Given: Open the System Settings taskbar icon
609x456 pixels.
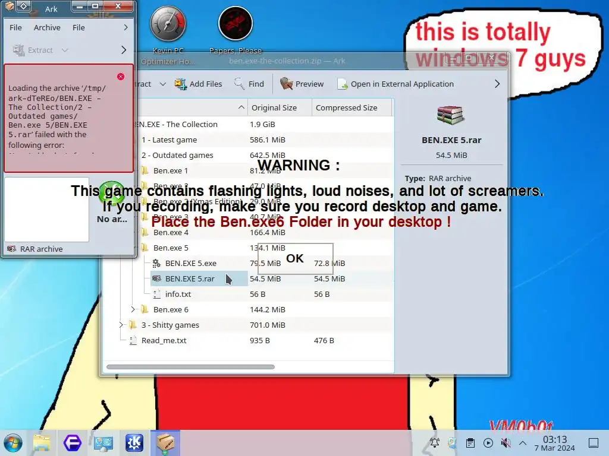Looking at the screenshot, I should 103,443.
